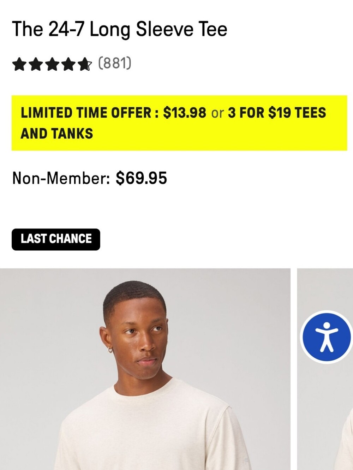Click the second rating star
The image size is (353, 470).
click(36, 64)
